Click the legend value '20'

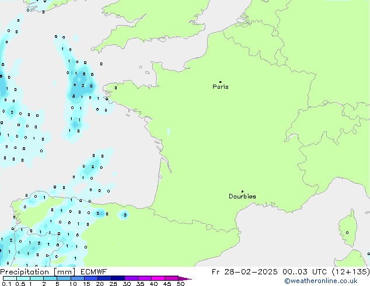(100, 284)
